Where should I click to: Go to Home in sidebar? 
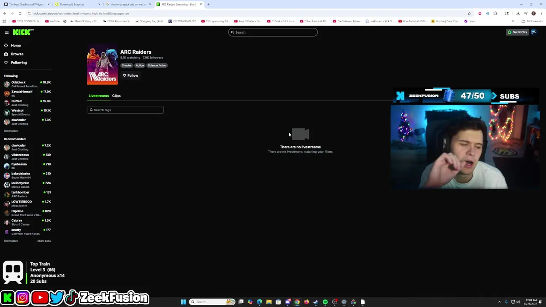tap(16, 45)
